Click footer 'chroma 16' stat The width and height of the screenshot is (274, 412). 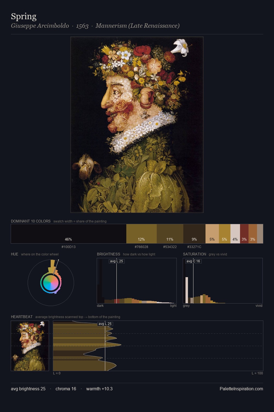pyautogui.click(x=66, y=389)
